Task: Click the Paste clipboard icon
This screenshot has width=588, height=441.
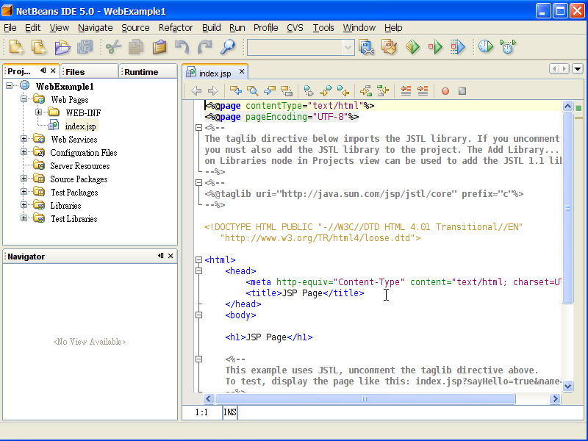Action: (159, 47)
